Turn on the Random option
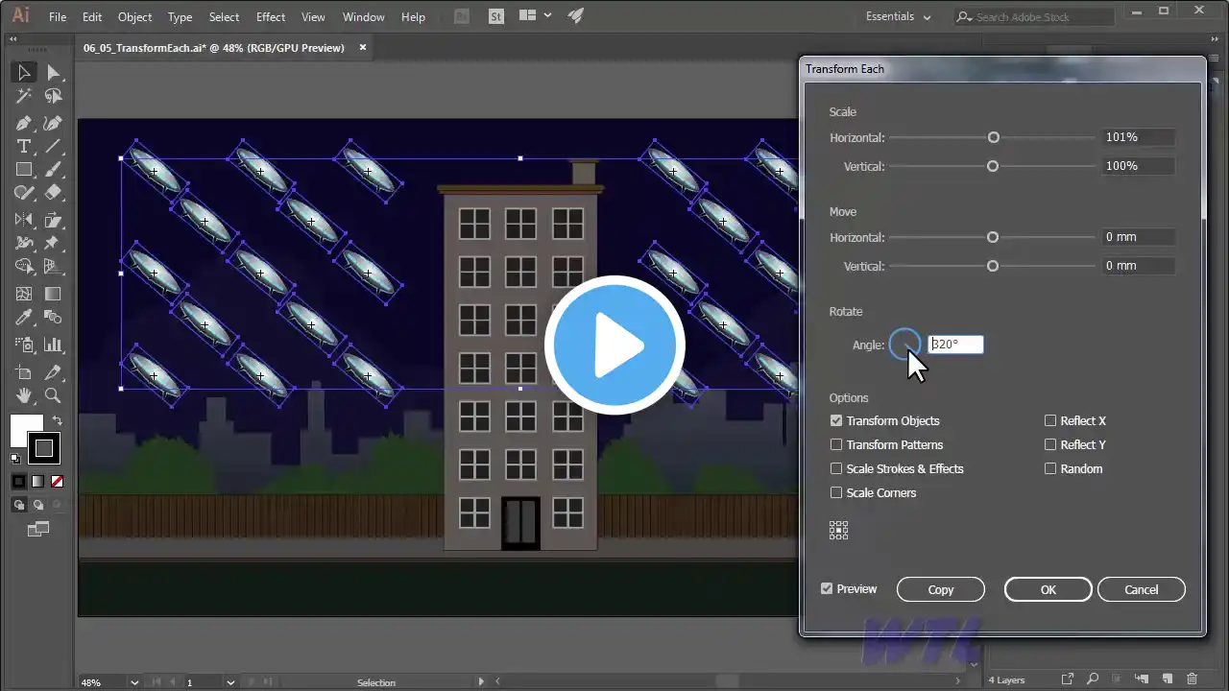The image size is (1229, 691). (1050, 468)
